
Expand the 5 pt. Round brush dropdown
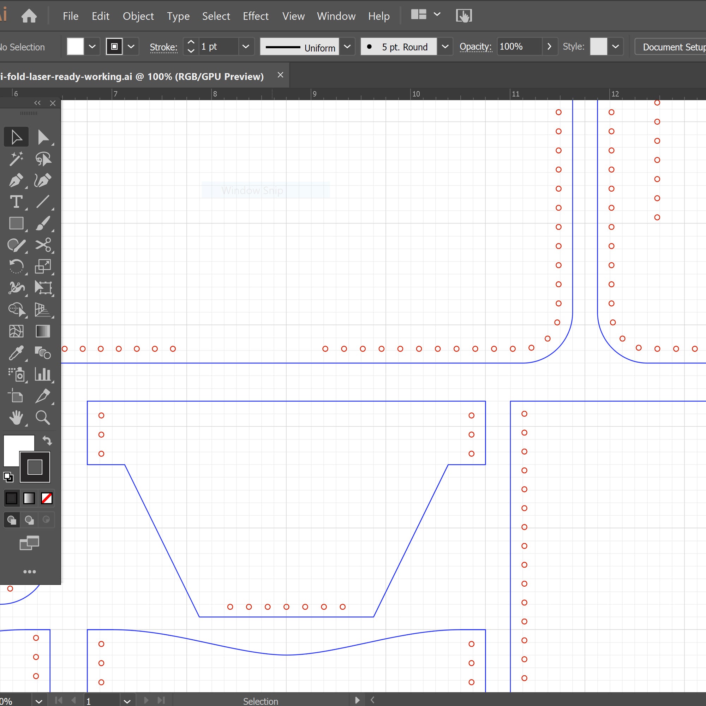coord(445,47)
